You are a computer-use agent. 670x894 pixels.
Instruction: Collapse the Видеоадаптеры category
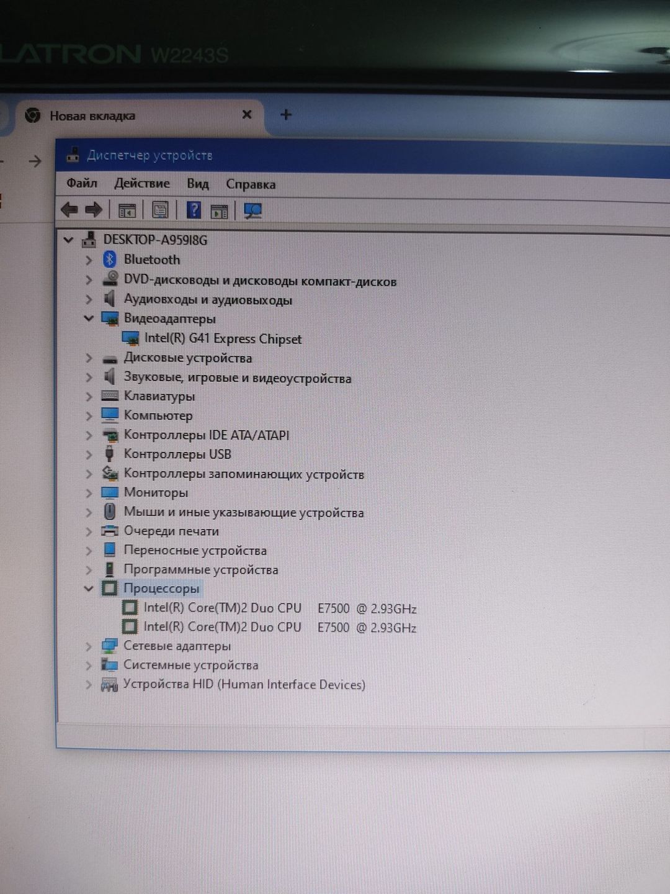click(x=89, y=318)
